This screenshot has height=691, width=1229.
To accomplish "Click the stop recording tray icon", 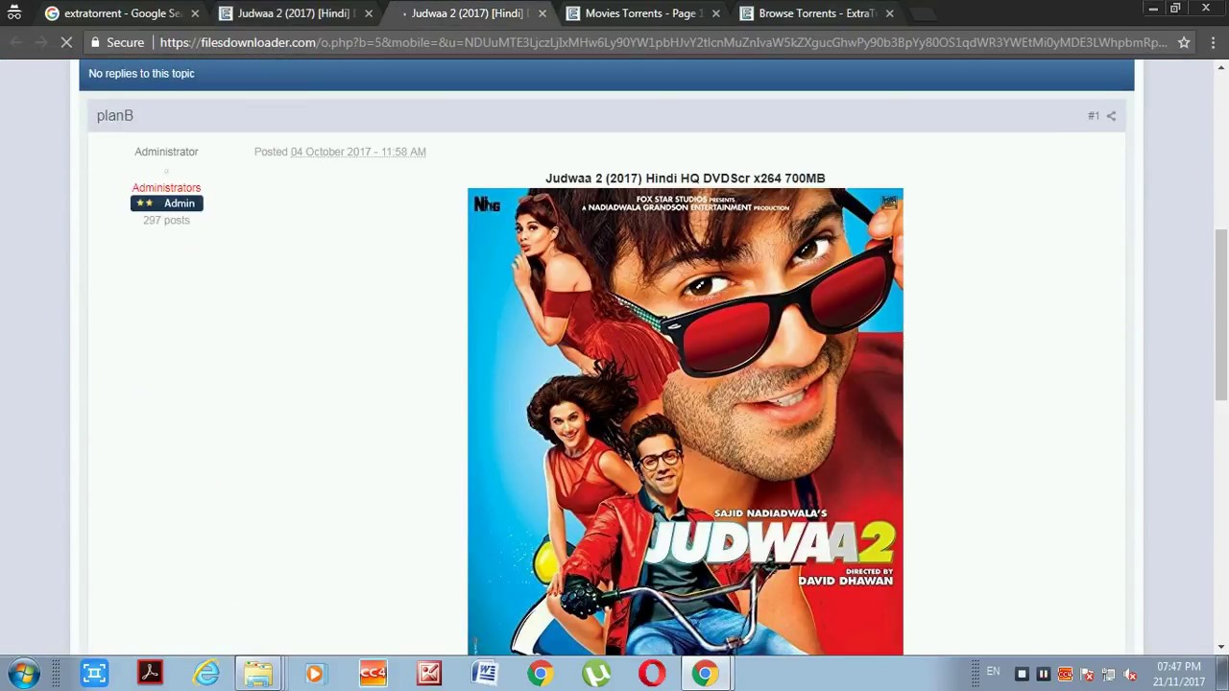I will coord(1022,675).
